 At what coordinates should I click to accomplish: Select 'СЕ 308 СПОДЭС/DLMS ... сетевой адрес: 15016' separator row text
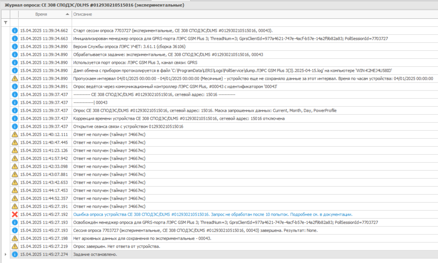pos(154,95)
